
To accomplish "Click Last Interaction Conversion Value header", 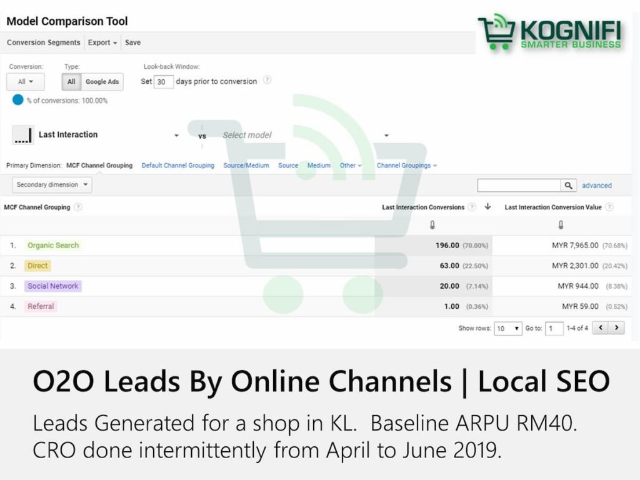I will (553, 207).
